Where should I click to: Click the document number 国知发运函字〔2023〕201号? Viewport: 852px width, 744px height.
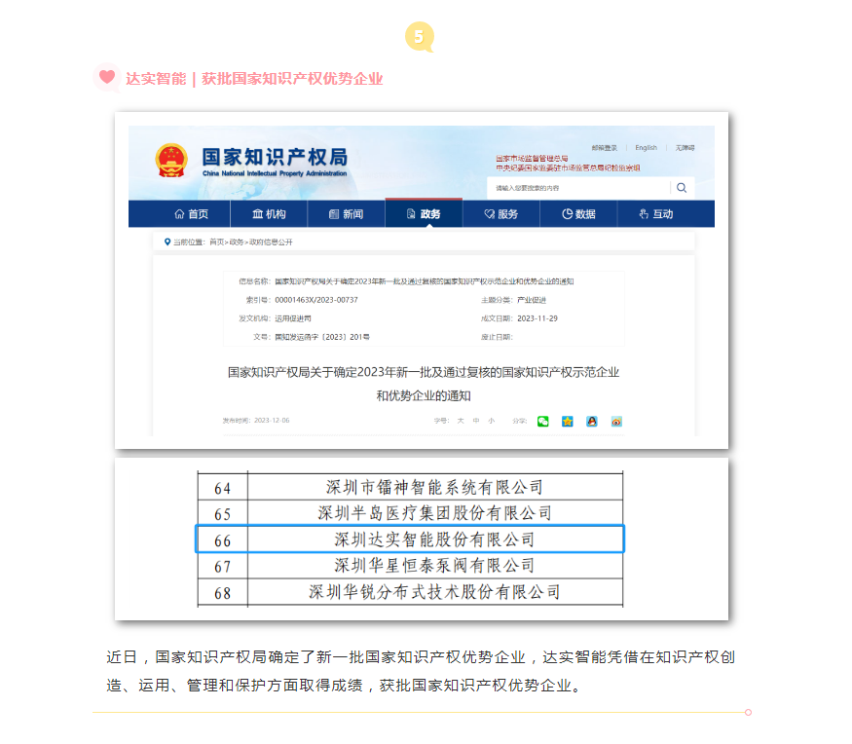point(321,337)
